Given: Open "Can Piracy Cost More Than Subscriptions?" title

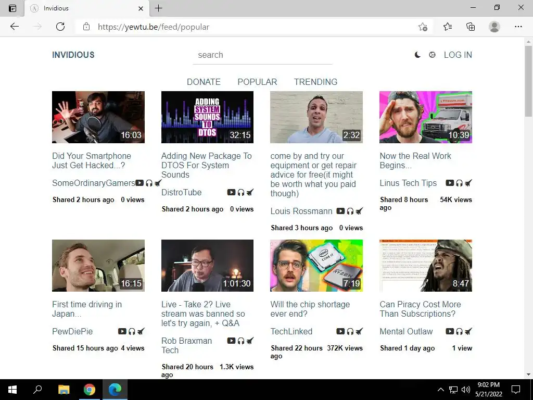Looking at the screenshot, I should [x=420, y=309].
